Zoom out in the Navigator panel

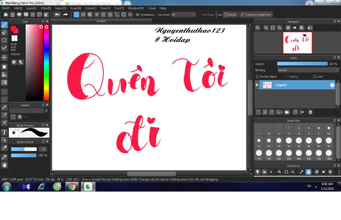point(280,28)
